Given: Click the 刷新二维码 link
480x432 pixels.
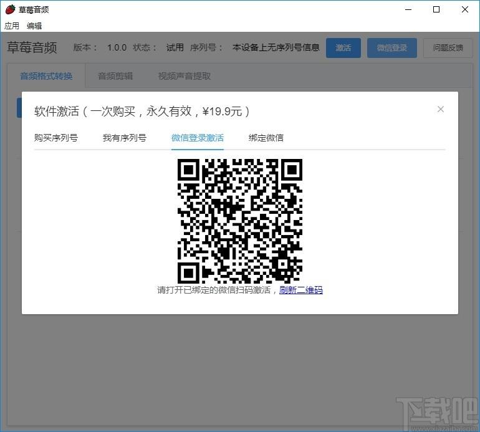Looking at the screenshot, I should 301,290.
